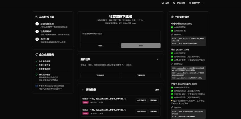Click the lightbulb icon beside 图文笔记 tip
Viewport: 241px width, 119px height.
172,101
